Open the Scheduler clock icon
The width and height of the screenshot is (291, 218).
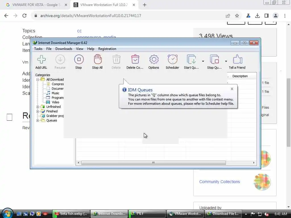point(172,62)
